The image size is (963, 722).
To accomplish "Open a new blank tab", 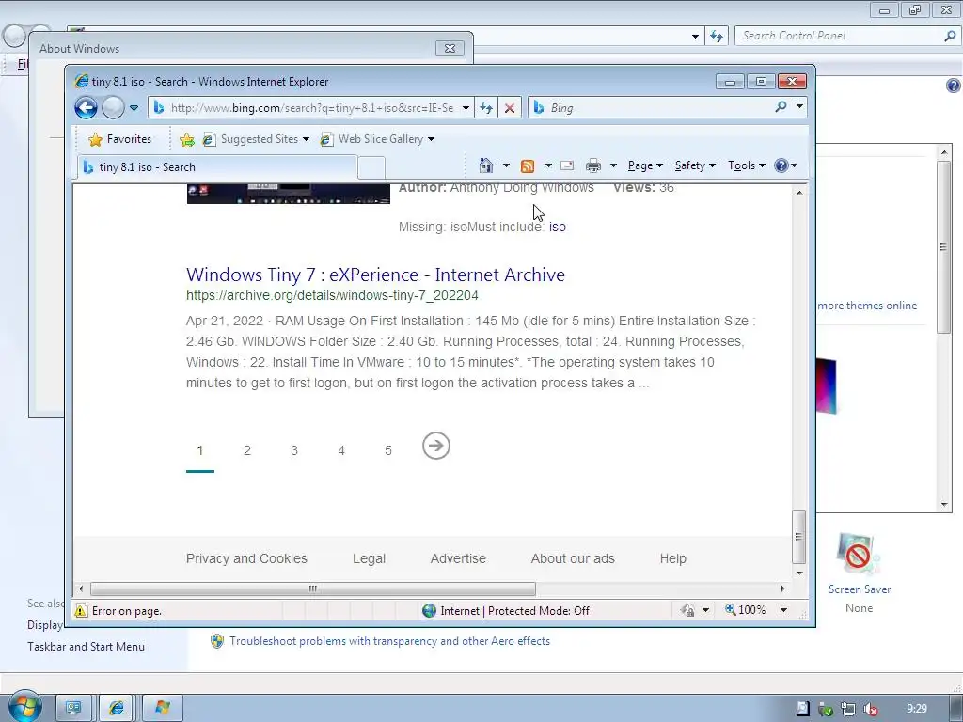I will (371, 167).
